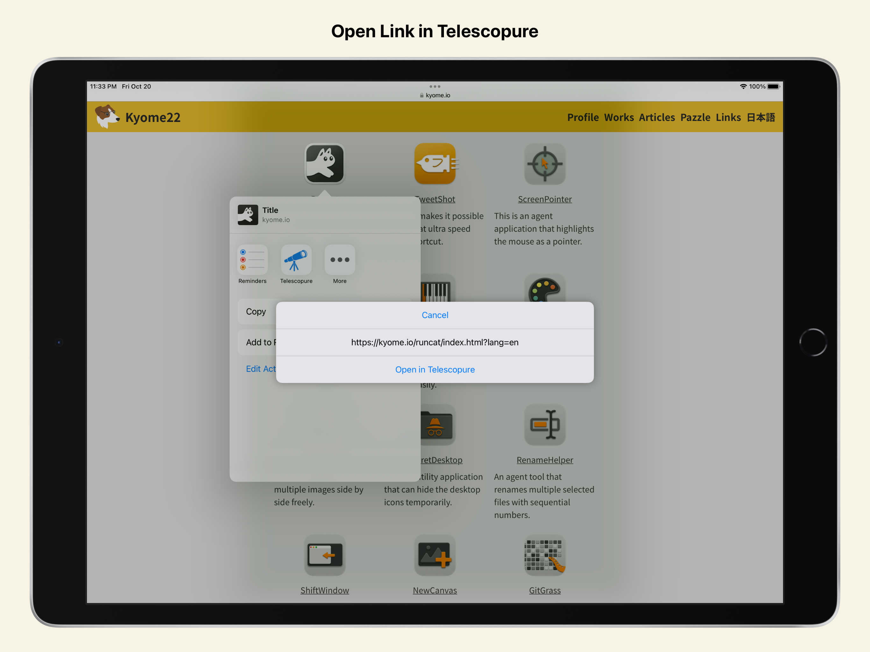Choose Reminders icon in share sheet

[252, 260]
